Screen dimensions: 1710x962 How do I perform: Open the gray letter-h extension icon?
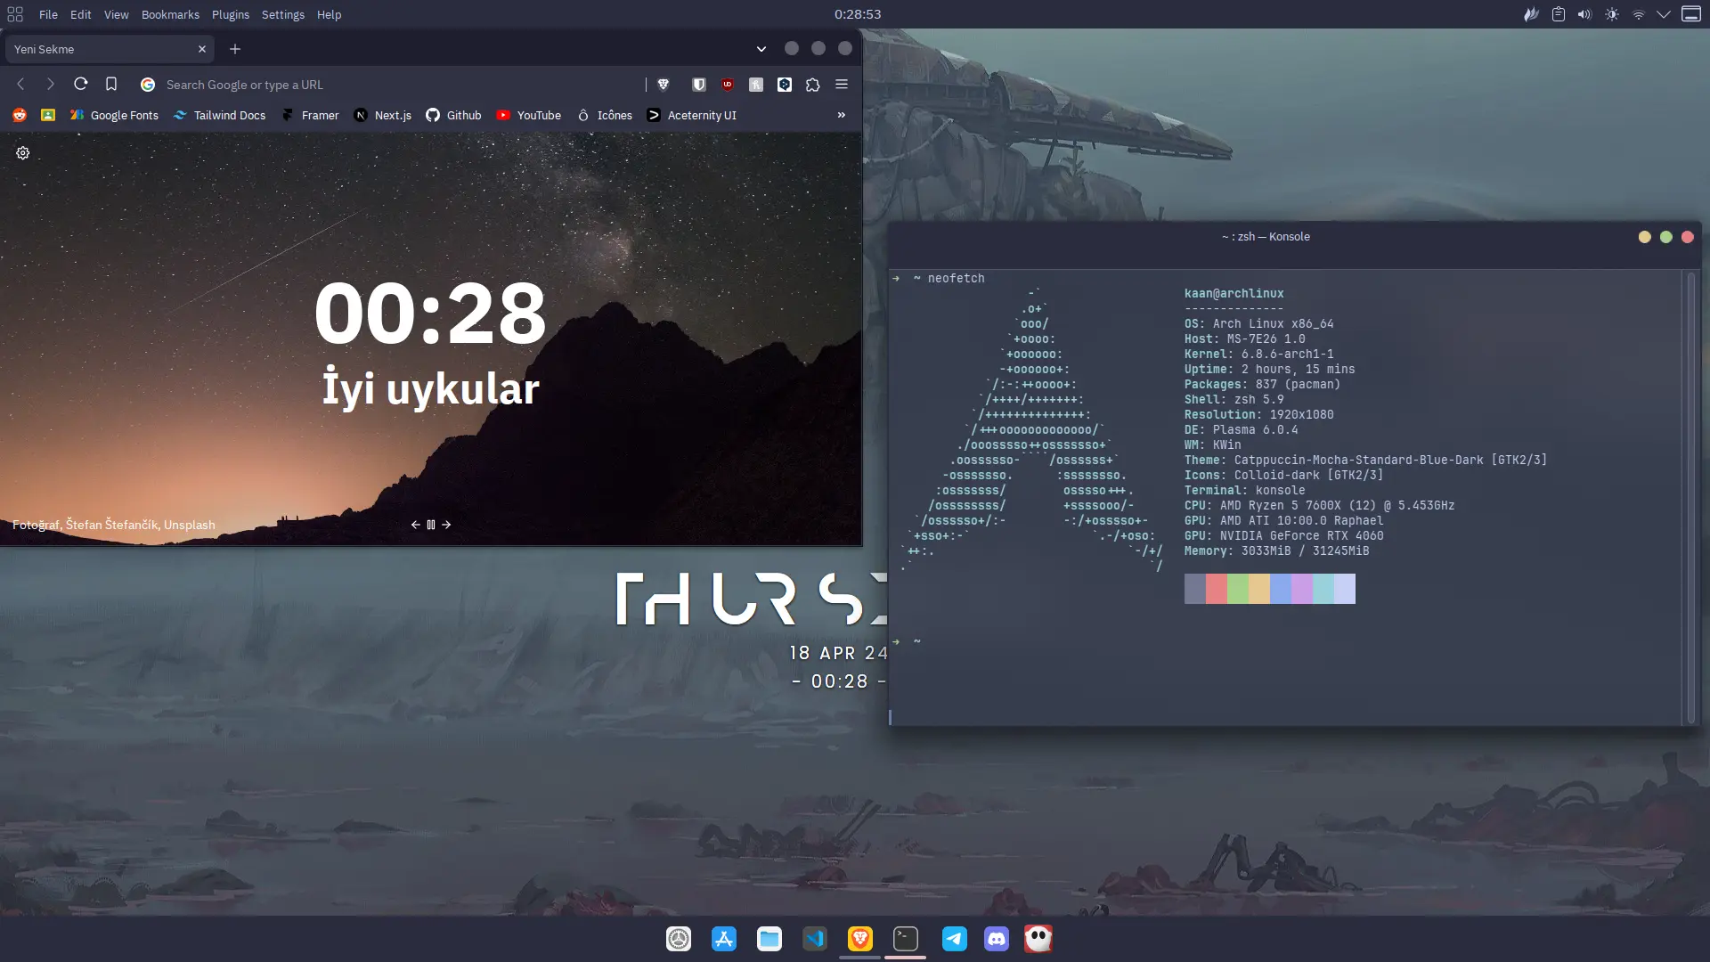756,84
